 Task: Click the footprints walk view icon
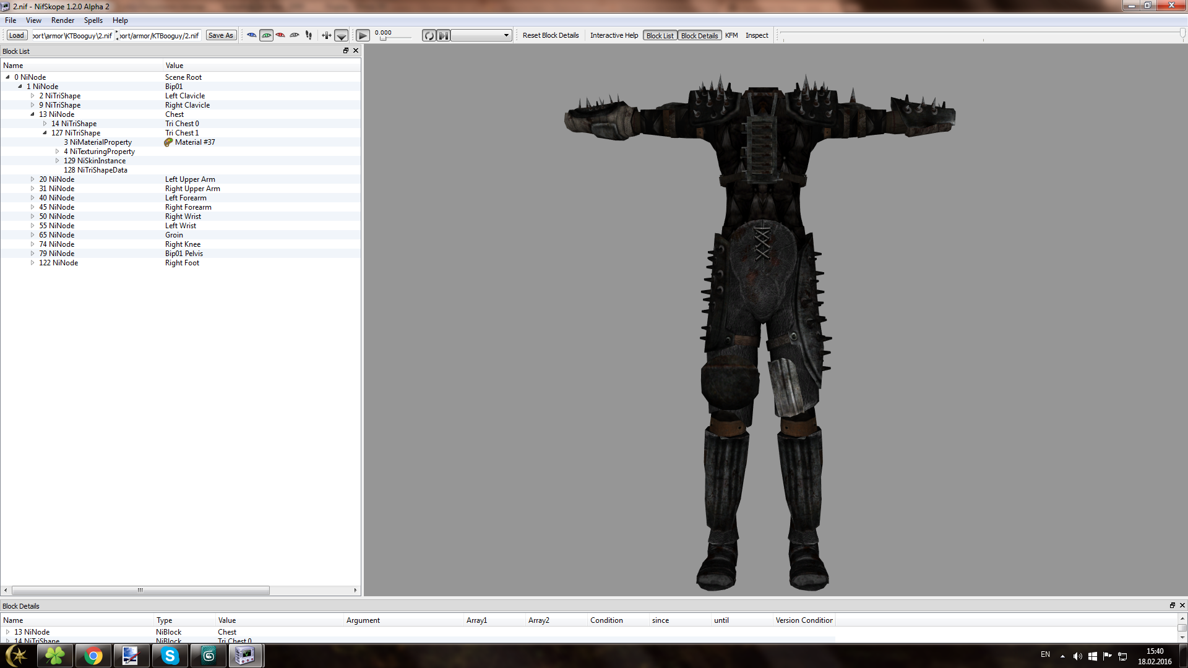point(309,35)
